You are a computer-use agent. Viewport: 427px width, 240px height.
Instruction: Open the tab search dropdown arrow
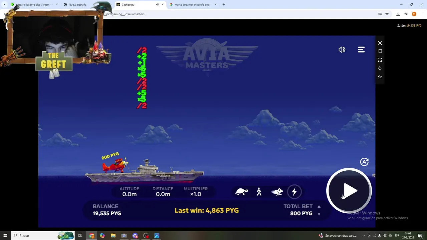[x=4, y=5]
